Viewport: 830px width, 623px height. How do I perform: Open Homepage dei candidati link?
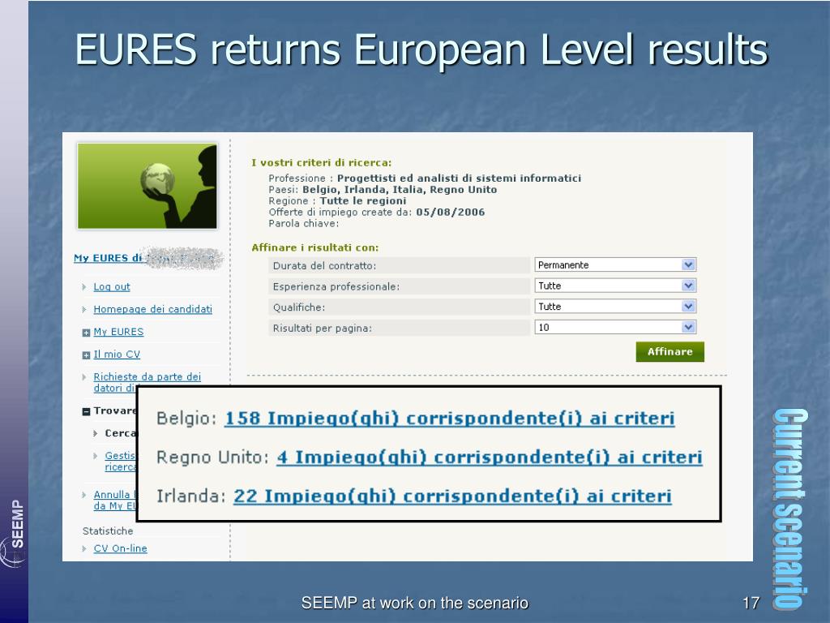click(152, 309)
